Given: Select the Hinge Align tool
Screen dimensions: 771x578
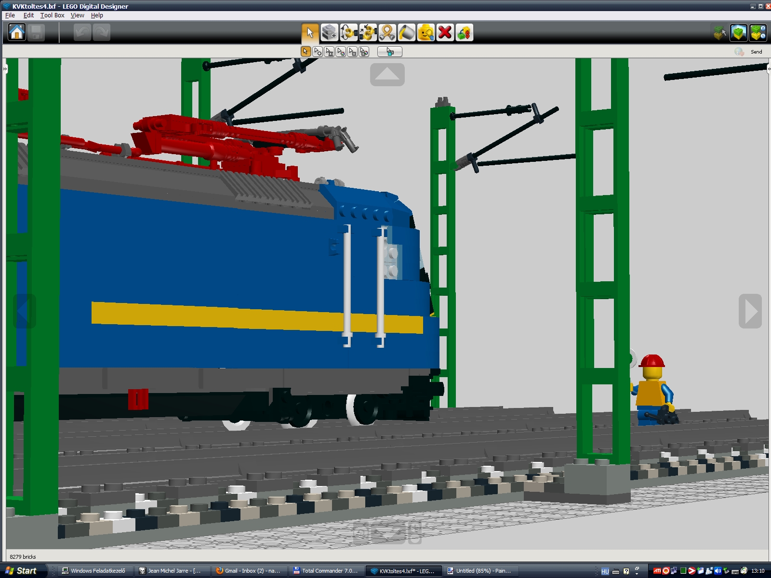Looking at the screenshot, I should coord(368,32).
